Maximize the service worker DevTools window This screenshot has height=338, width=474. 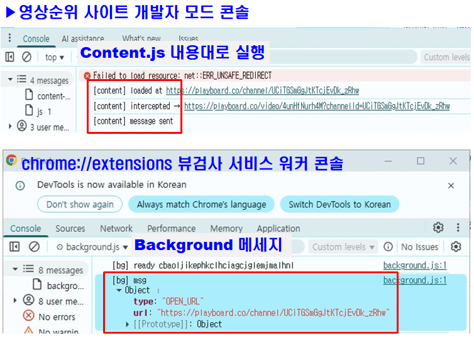(421, 161)
